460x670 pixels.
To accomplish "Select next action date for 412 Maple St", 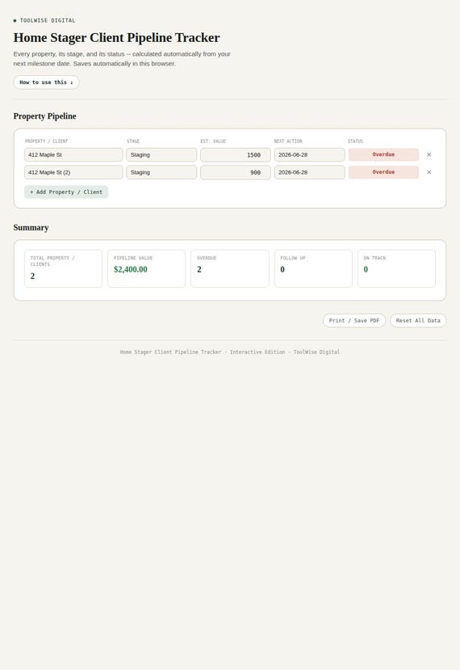I will [x=309, y=154].
